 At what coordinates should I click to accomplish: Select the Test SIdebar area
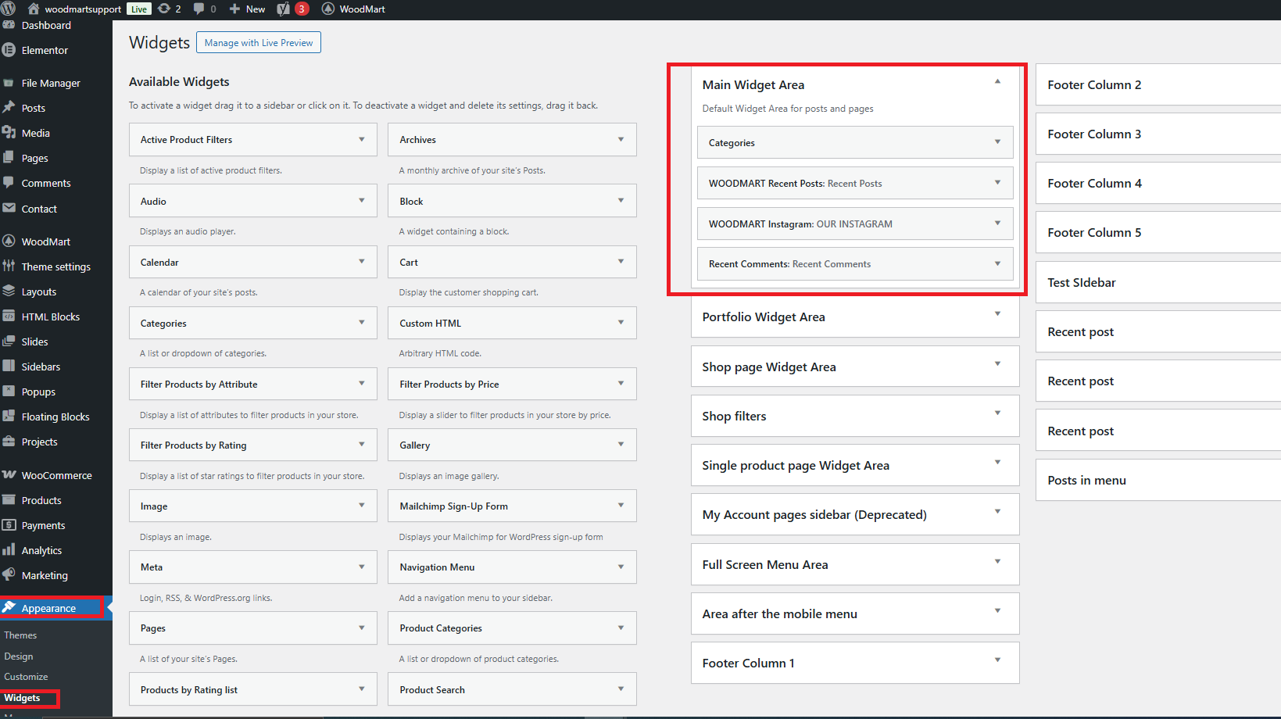[x=1158, y=282]
